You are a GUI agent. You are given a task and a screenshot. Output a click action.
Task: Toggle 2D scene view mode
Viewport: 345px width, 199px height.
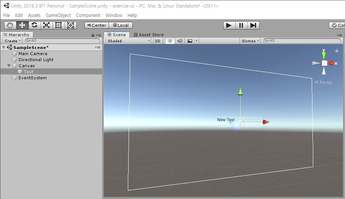(157, 41)
